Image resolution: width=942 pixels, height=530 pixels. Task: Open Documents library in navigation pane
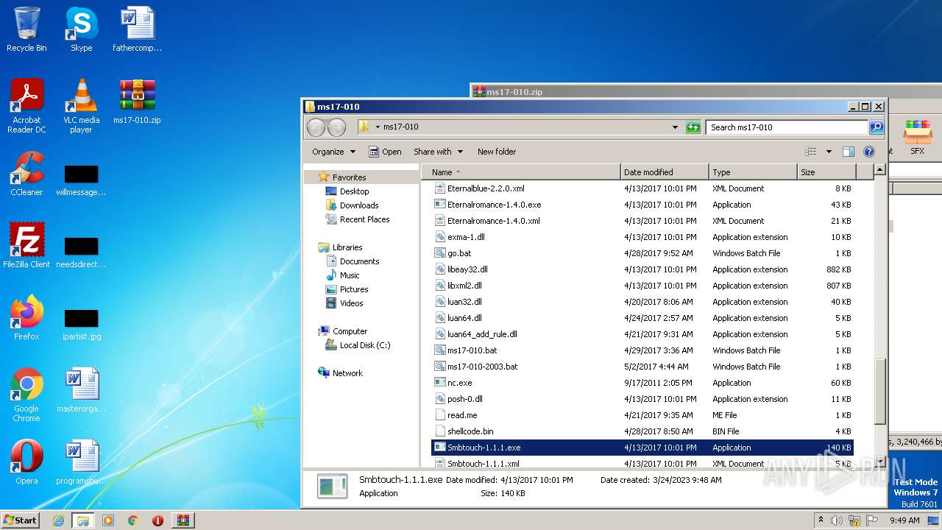(359, 261)
